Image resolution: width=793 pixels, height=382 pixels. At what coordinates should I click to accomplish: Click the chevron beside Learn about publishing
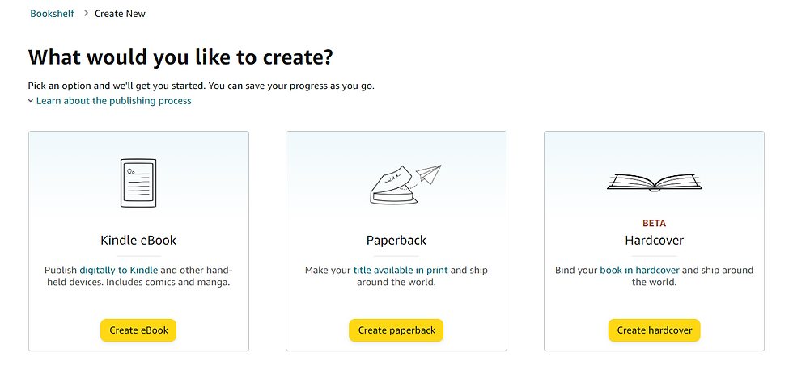click(31, 101)
